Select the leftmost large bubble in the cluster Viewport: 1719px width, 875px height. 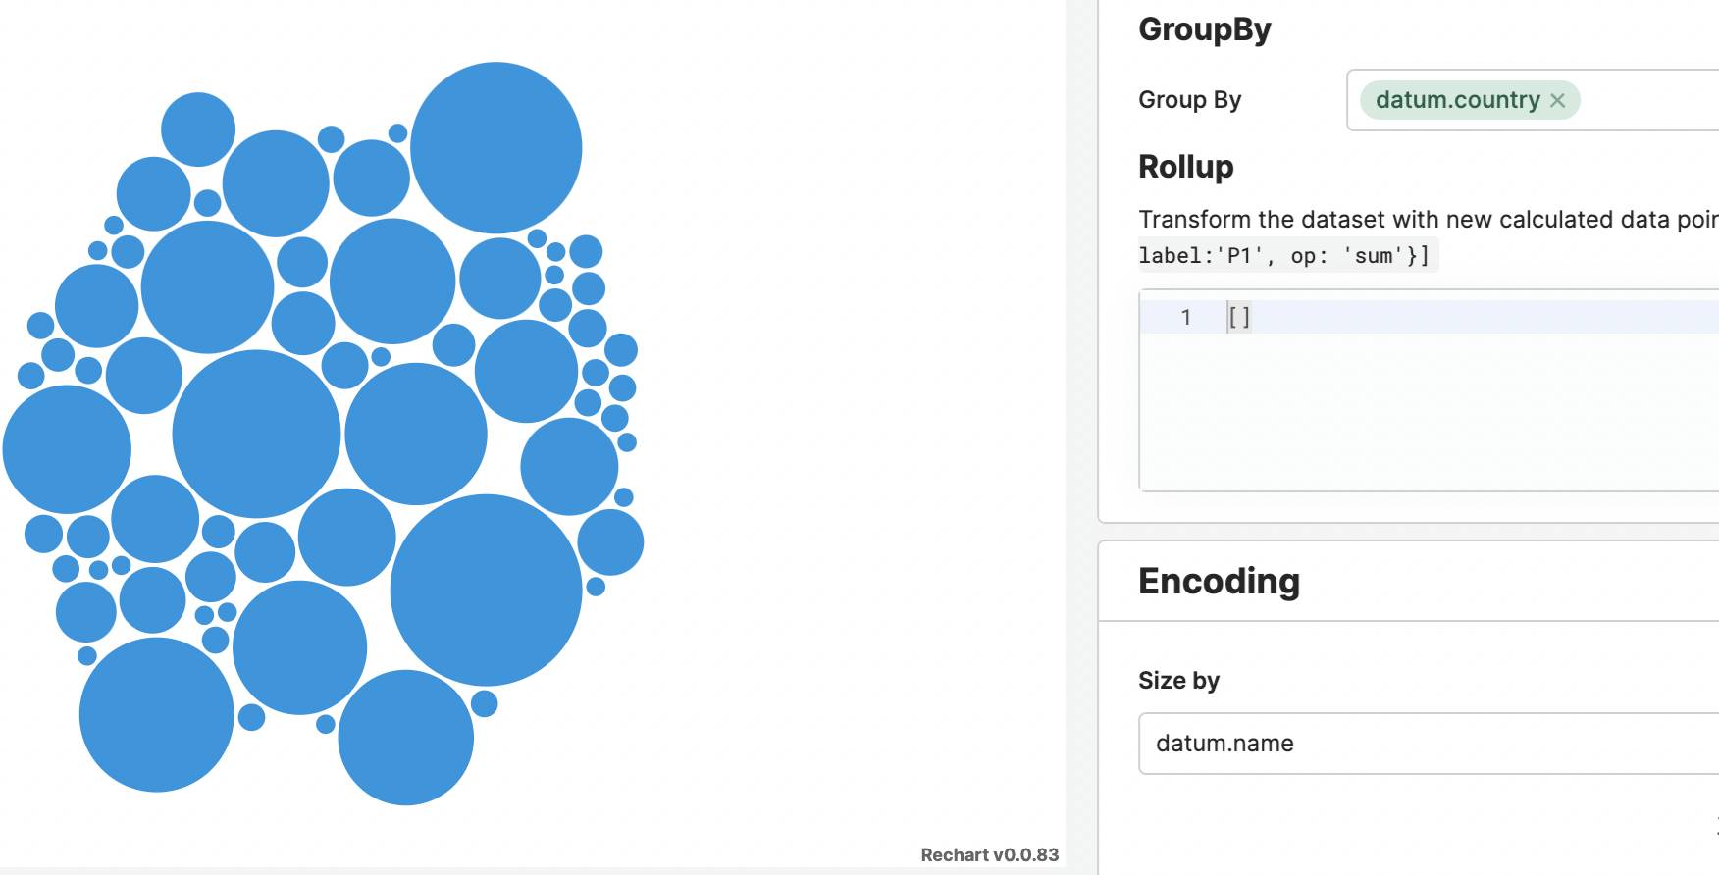pos(67,449)
